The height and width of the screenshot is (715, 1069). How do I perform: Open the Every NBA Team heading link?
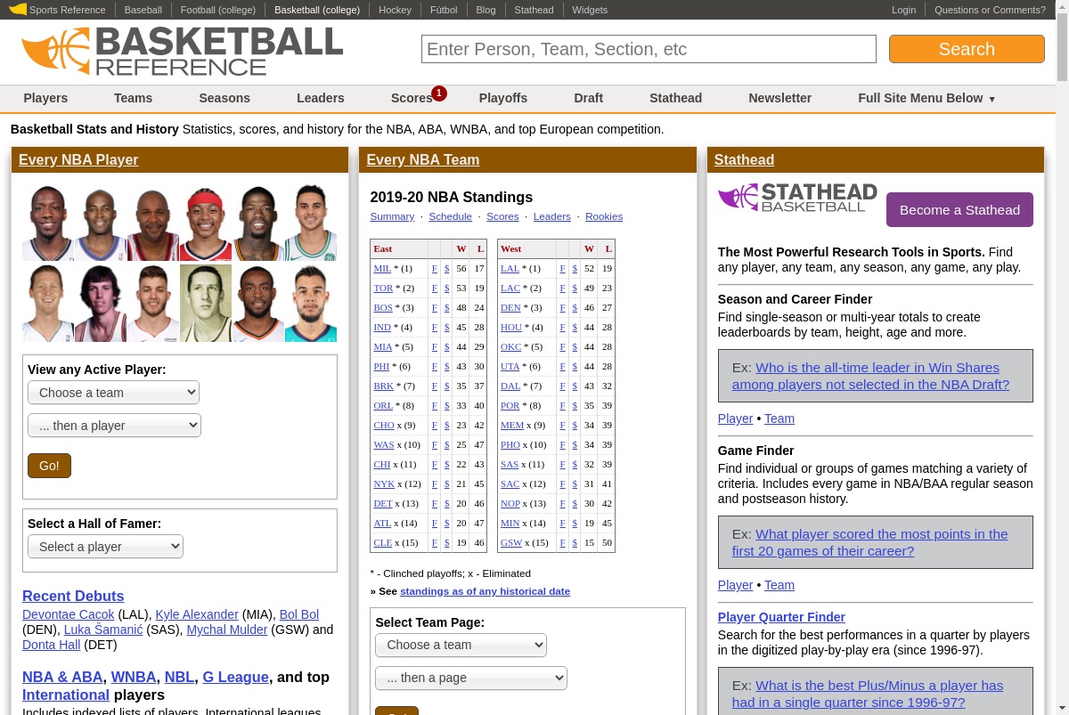[422, 159]
